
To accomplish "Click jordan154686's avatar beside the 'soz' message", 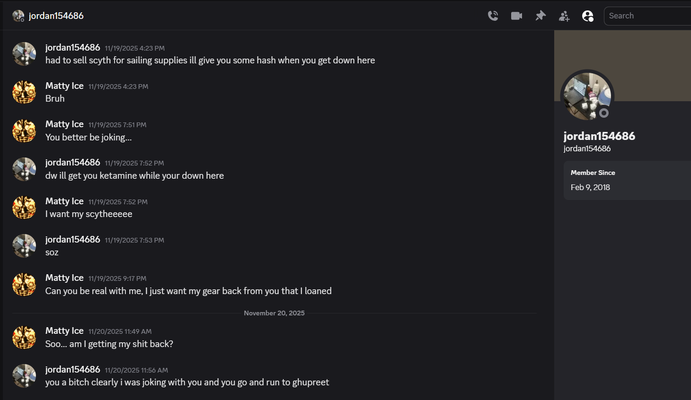I will pyautogui.click(x=24, y=246).
